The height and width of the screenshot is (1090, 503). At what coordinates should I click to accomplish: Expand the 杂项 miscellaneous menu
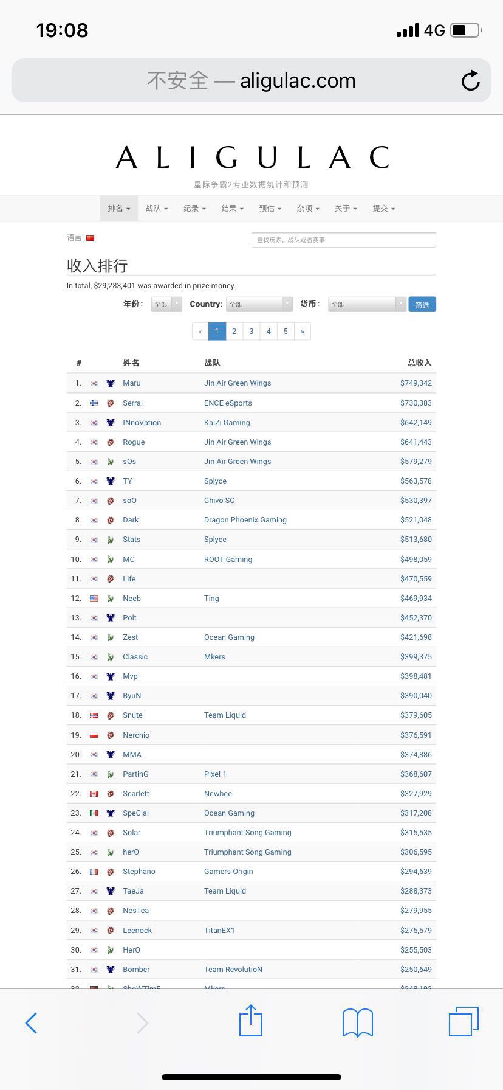click(x=308, y=209)
